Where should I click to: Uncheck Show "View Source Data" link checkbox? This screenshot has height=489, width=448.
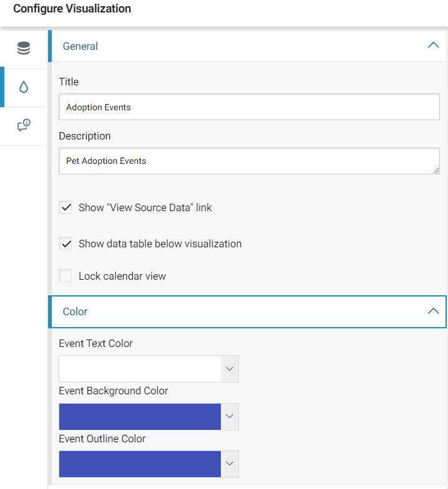66,207
